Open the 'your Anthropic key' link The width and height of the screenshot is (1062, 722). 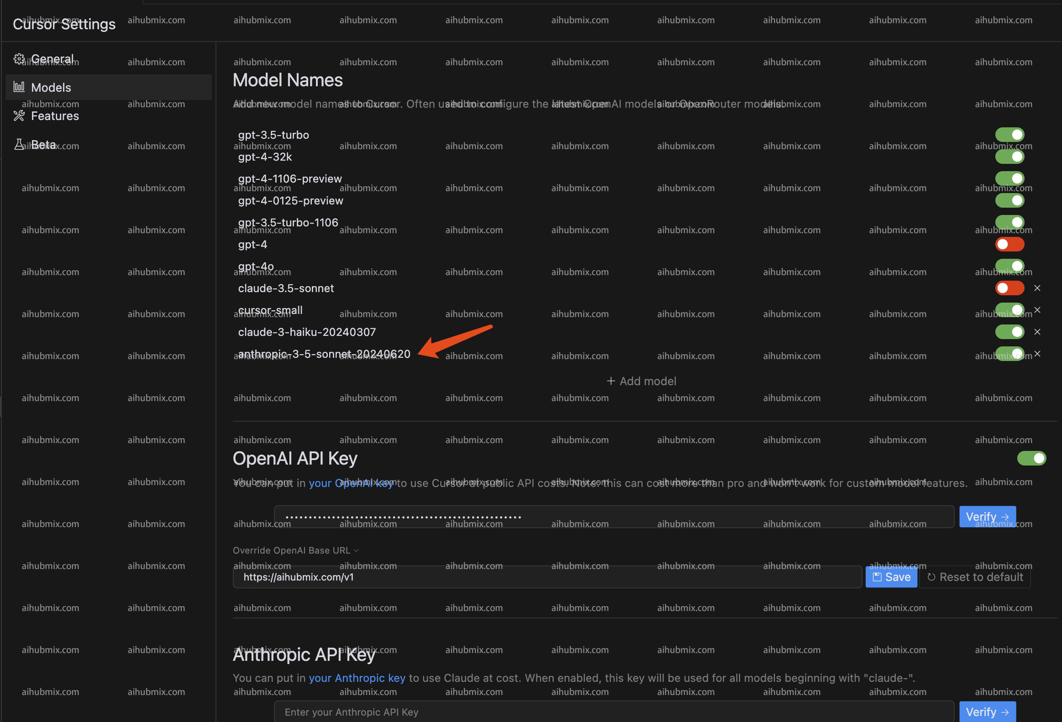[x=357, y=678]
